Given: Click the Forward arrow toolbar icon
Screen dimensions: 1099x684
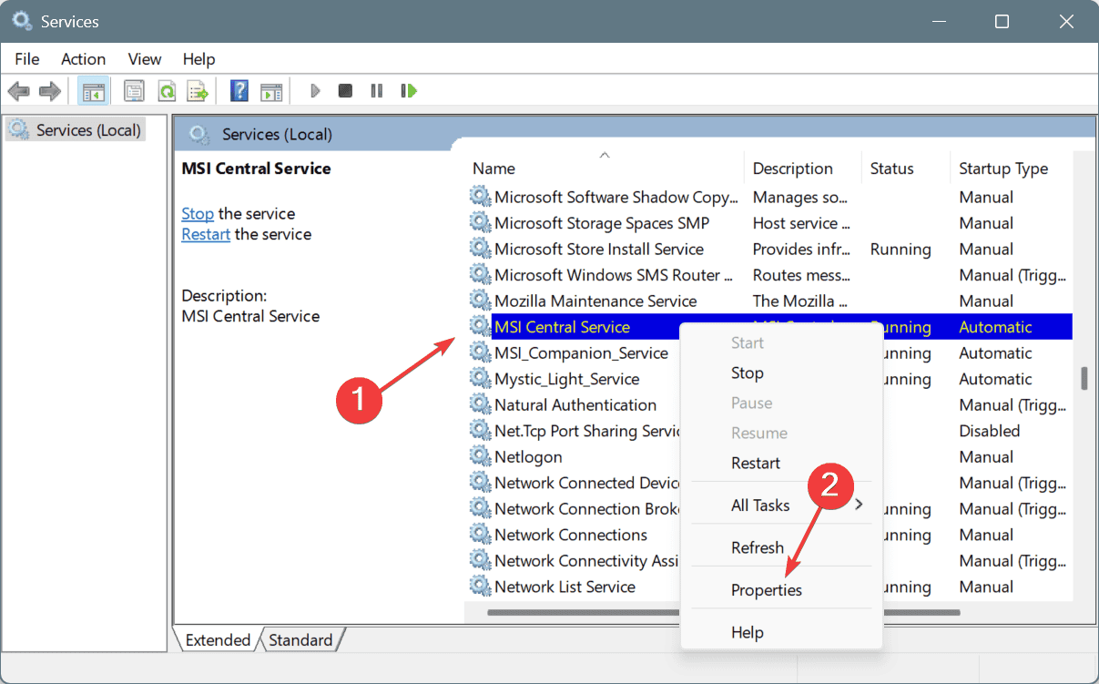Looking at the screenshot, I should pyautogui.click(x=50, y=91).
